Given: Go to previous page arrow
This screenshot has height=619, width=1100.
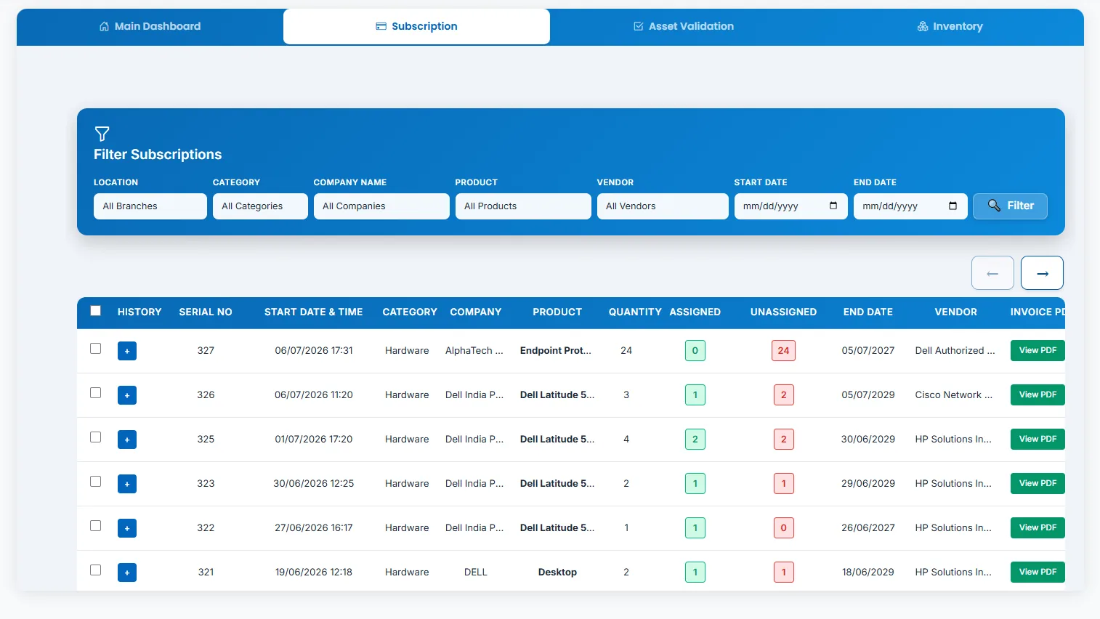Looking at the screenshot, I should pyautogui.click(x=992, y=273).
